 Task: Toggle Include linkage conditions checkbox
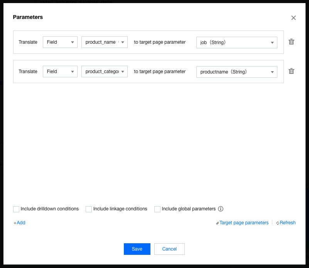coord(89,209)
